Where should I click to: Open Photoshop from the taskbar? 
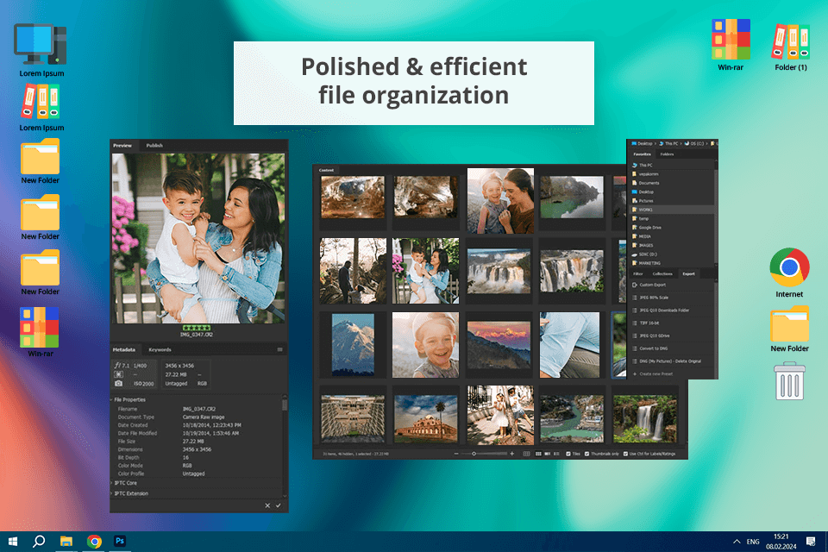(x=121, y=542)
